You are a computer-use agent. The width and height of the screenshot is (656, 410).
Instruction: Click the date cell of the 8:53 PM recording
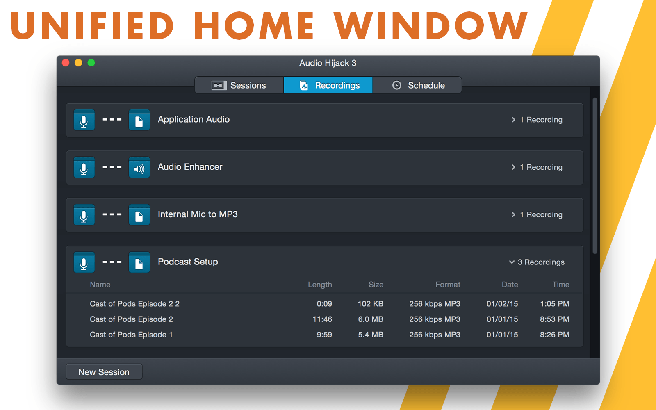pyautogui.click(x=502, y=319)
